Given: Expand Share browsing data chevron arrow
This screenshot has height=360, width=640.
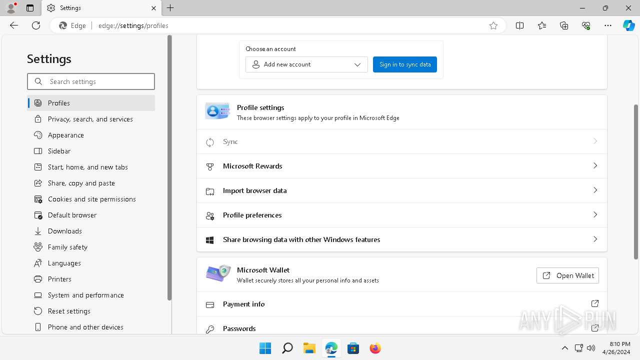Looking at the screenshot, I should click(x=595, y=239).
